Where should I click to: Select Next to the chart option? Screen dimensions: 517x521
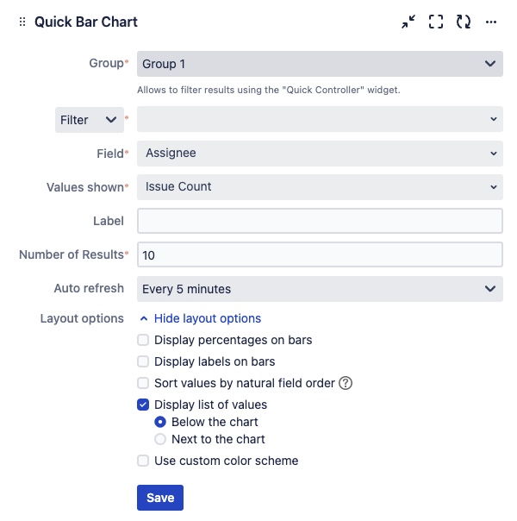[160, 439]
